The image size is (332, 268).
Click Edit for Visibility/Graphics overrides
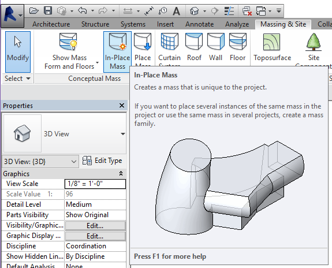click(95, 226)
